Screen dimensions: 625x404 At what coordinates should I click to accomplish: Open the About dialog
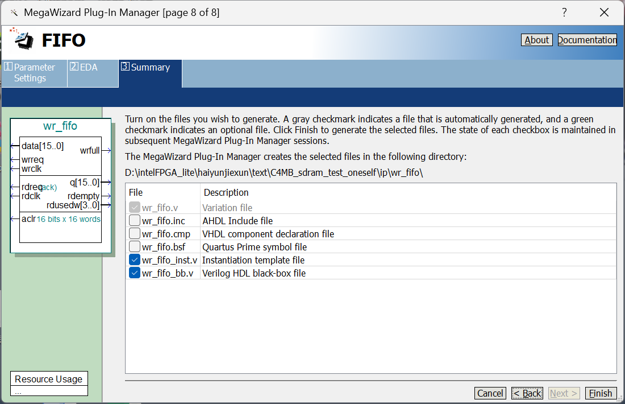click(x=536, y=40)
